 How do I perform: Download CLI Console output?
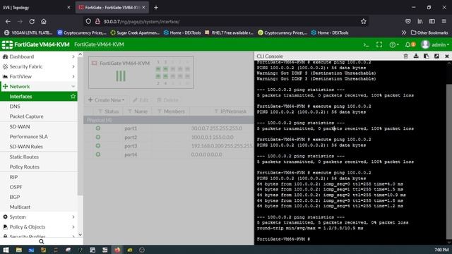pos(416,56)
